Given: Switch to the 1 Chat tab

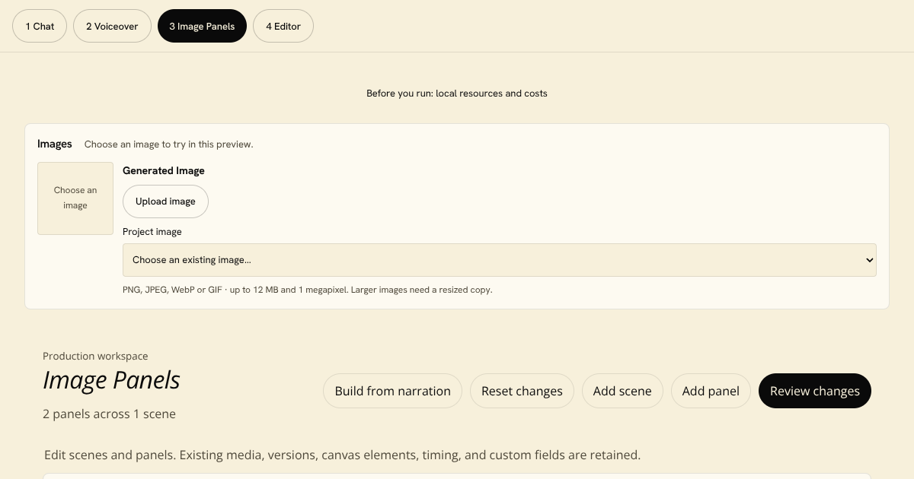Looking at the screenshot, I should click(x=40, y=26).
